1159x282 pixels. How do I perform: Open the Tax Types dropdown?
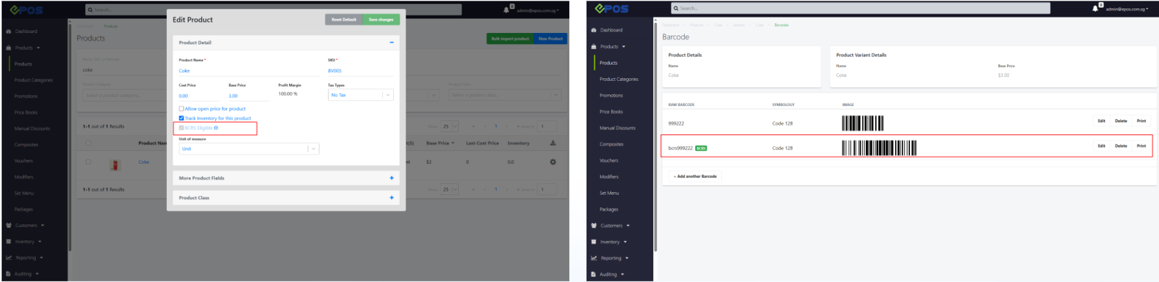pyautogui.click(x=360, y=95)
